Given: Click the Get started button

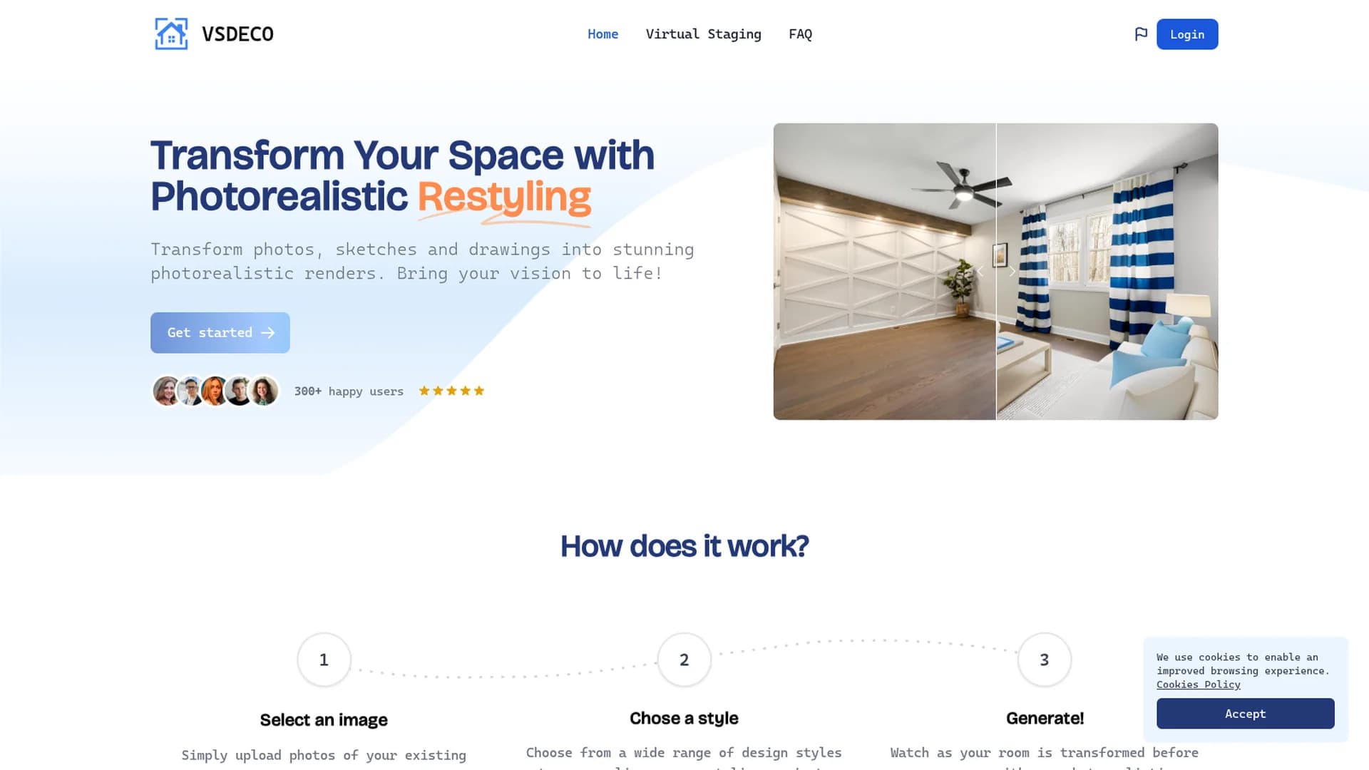Looking at the screenshot, I should pyautogui.click(x=220, y=332).
